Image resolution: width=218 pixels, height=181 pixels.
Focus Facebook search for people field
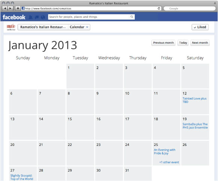pos(88,17)
